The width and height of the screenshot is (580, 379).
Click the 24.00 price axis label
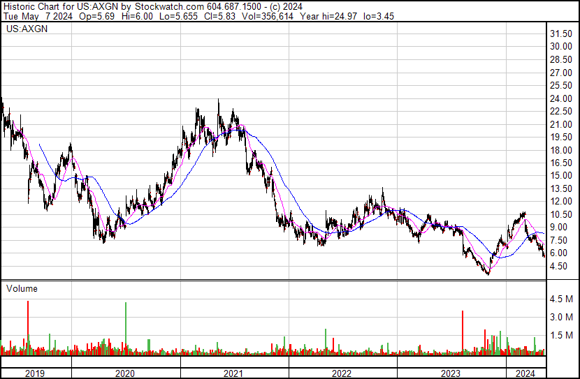point(561,98)
